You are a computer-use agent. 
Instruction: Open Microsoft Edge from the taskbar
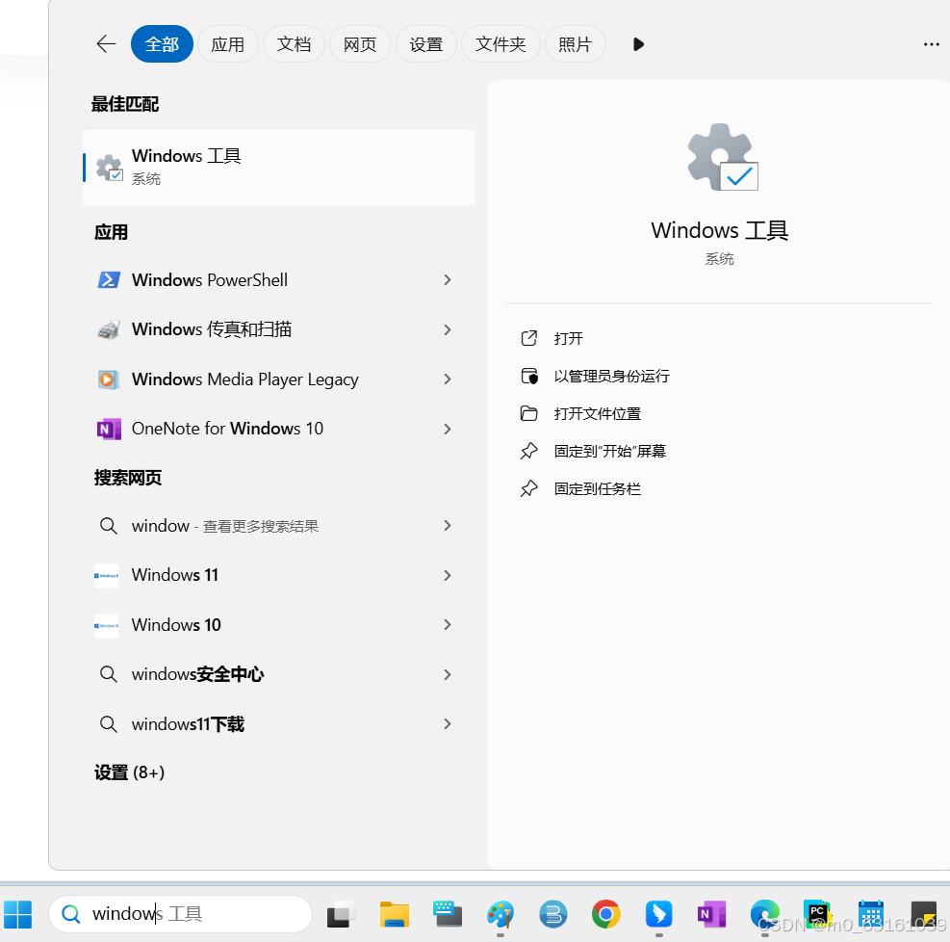point(764,914)
